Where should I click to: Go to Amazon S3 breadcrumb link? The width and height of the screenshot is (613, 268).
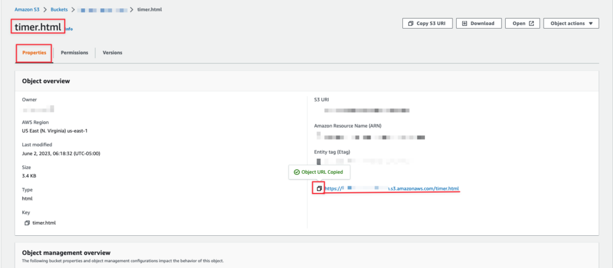pyautogui.click(x=27, y=9)
